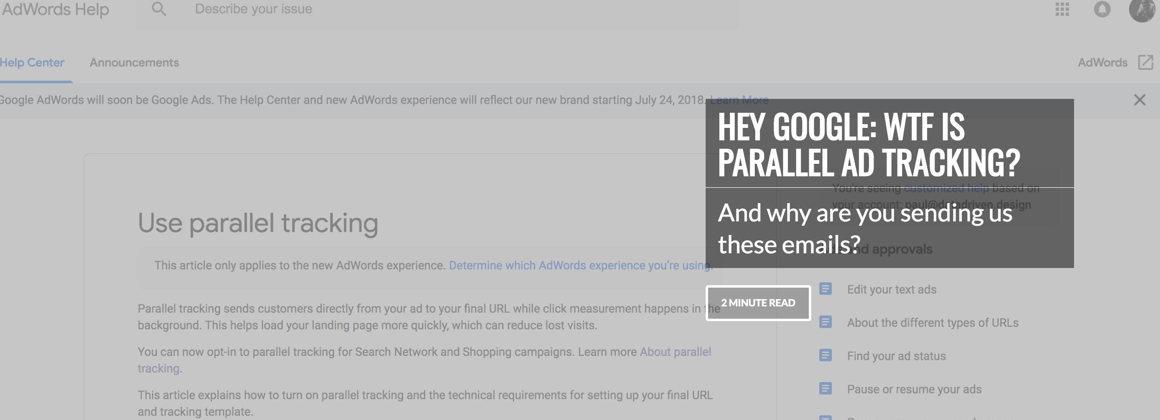Open the Find your ad status article
Image resolution: width=1160 pixels, height=420 pixels.
(896, 356)
